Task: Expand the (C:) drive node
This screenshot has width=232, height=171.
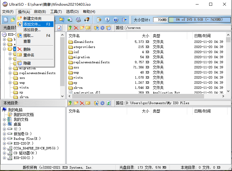Action: pyautogui.click(x=4, y=129)
